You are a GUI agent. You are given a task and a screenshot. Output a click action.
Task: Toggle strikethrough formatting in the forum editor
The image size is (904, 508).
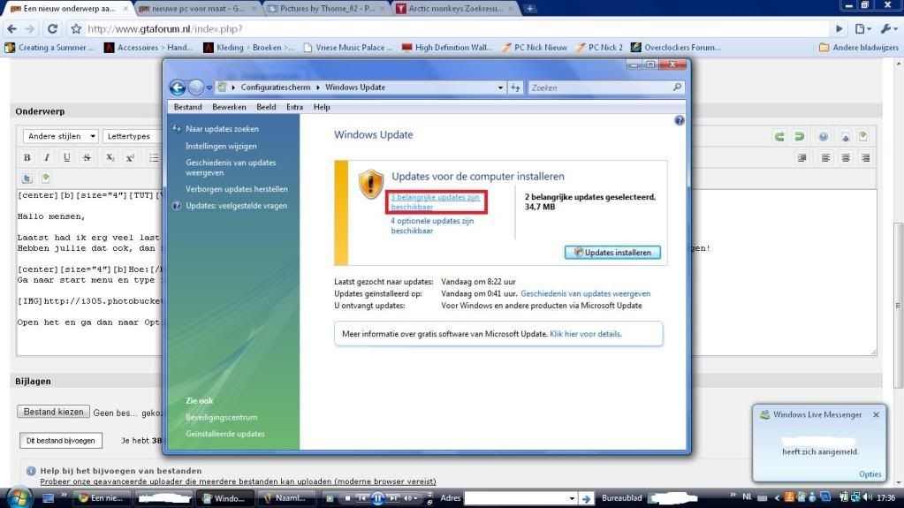(87, 157)
